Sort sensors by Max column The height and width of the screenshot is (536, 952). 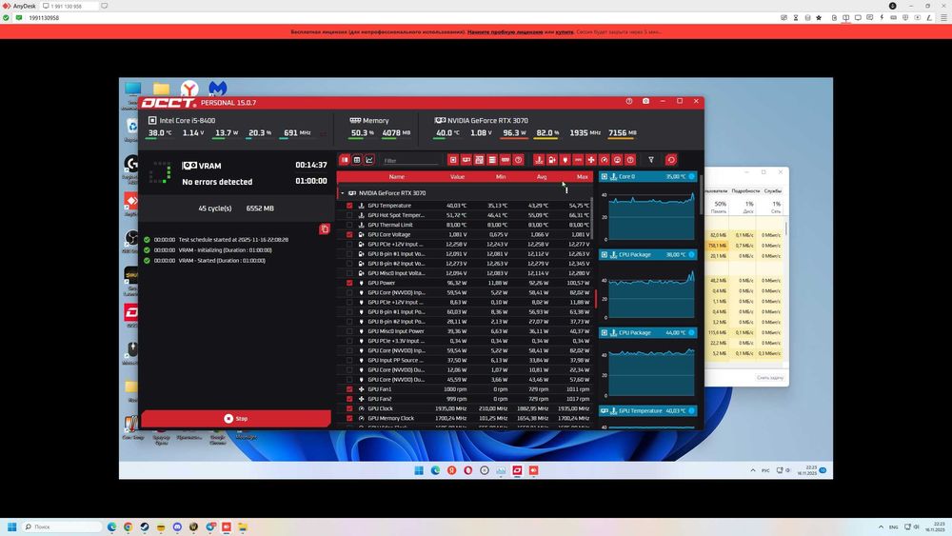(x=583, y=177)
